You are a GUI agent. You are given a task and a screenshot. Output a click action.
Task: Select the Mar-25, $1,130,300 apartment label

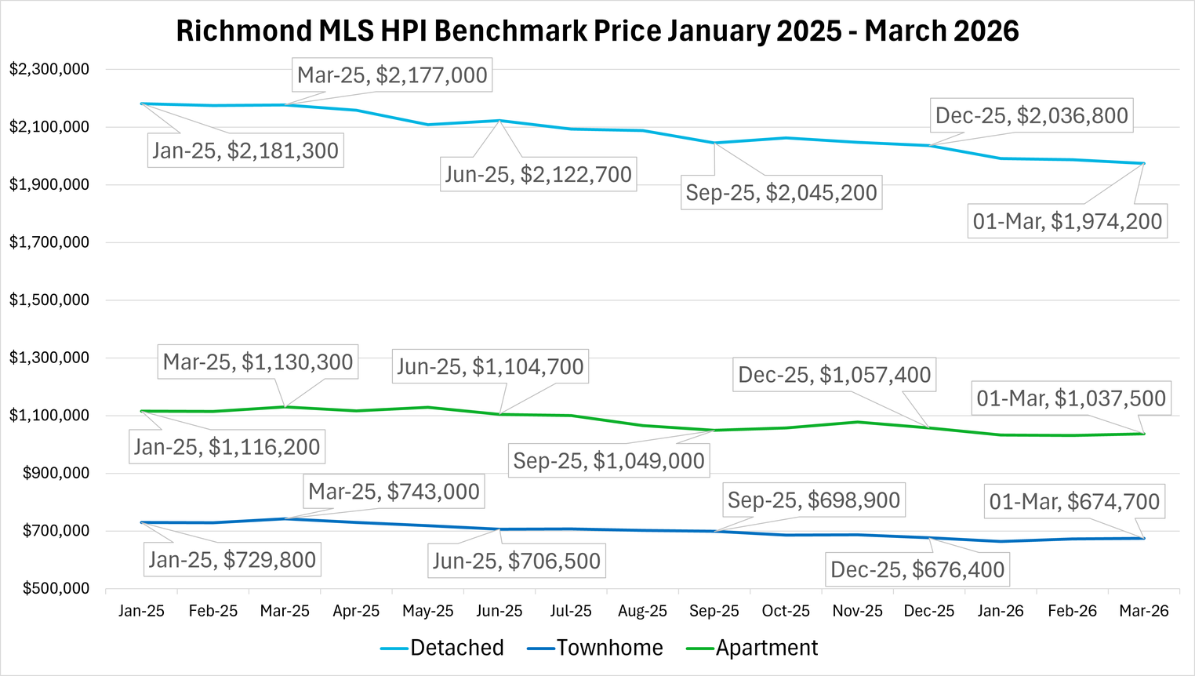pos(258,362)
